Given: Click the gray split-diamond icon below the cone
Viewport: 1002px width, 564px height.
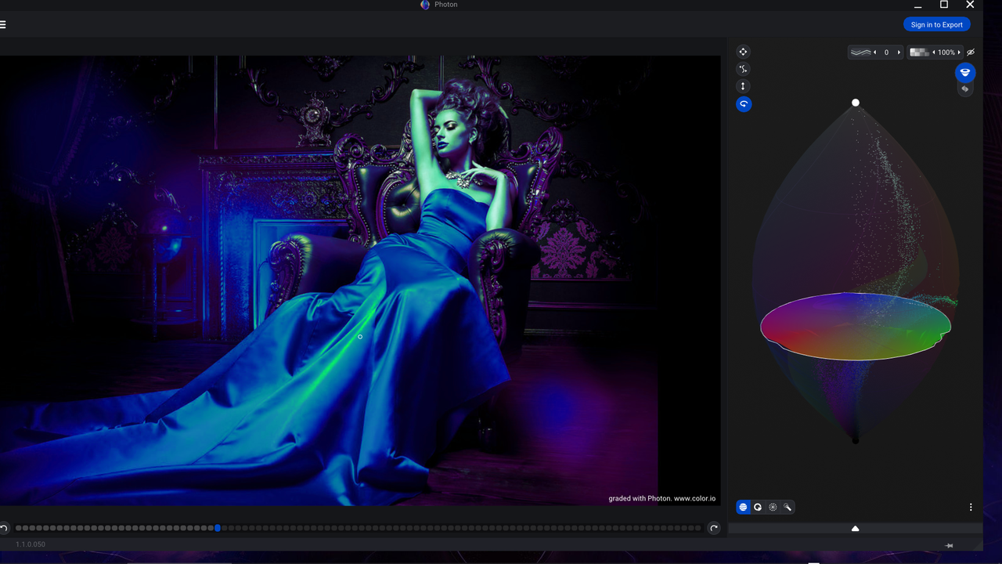Looking at the screenshot, I should pyautogui.click(x=965, y=89).
